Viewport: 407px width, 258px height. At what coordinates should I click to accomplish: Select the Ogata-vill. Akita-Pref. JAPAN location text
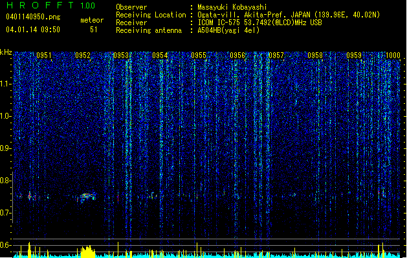(x=289, y=15)
